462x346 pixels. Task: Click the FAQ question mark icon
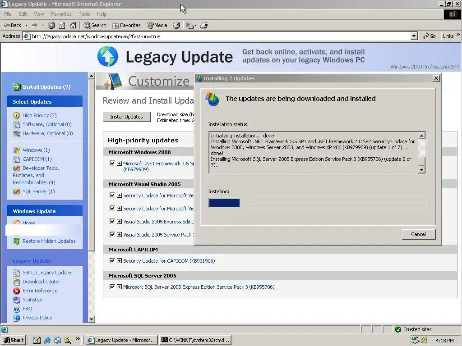tap(17, 309)
